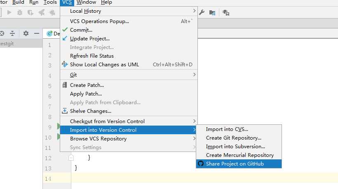Click the collapse all icon in project panel

click(12, 33)
